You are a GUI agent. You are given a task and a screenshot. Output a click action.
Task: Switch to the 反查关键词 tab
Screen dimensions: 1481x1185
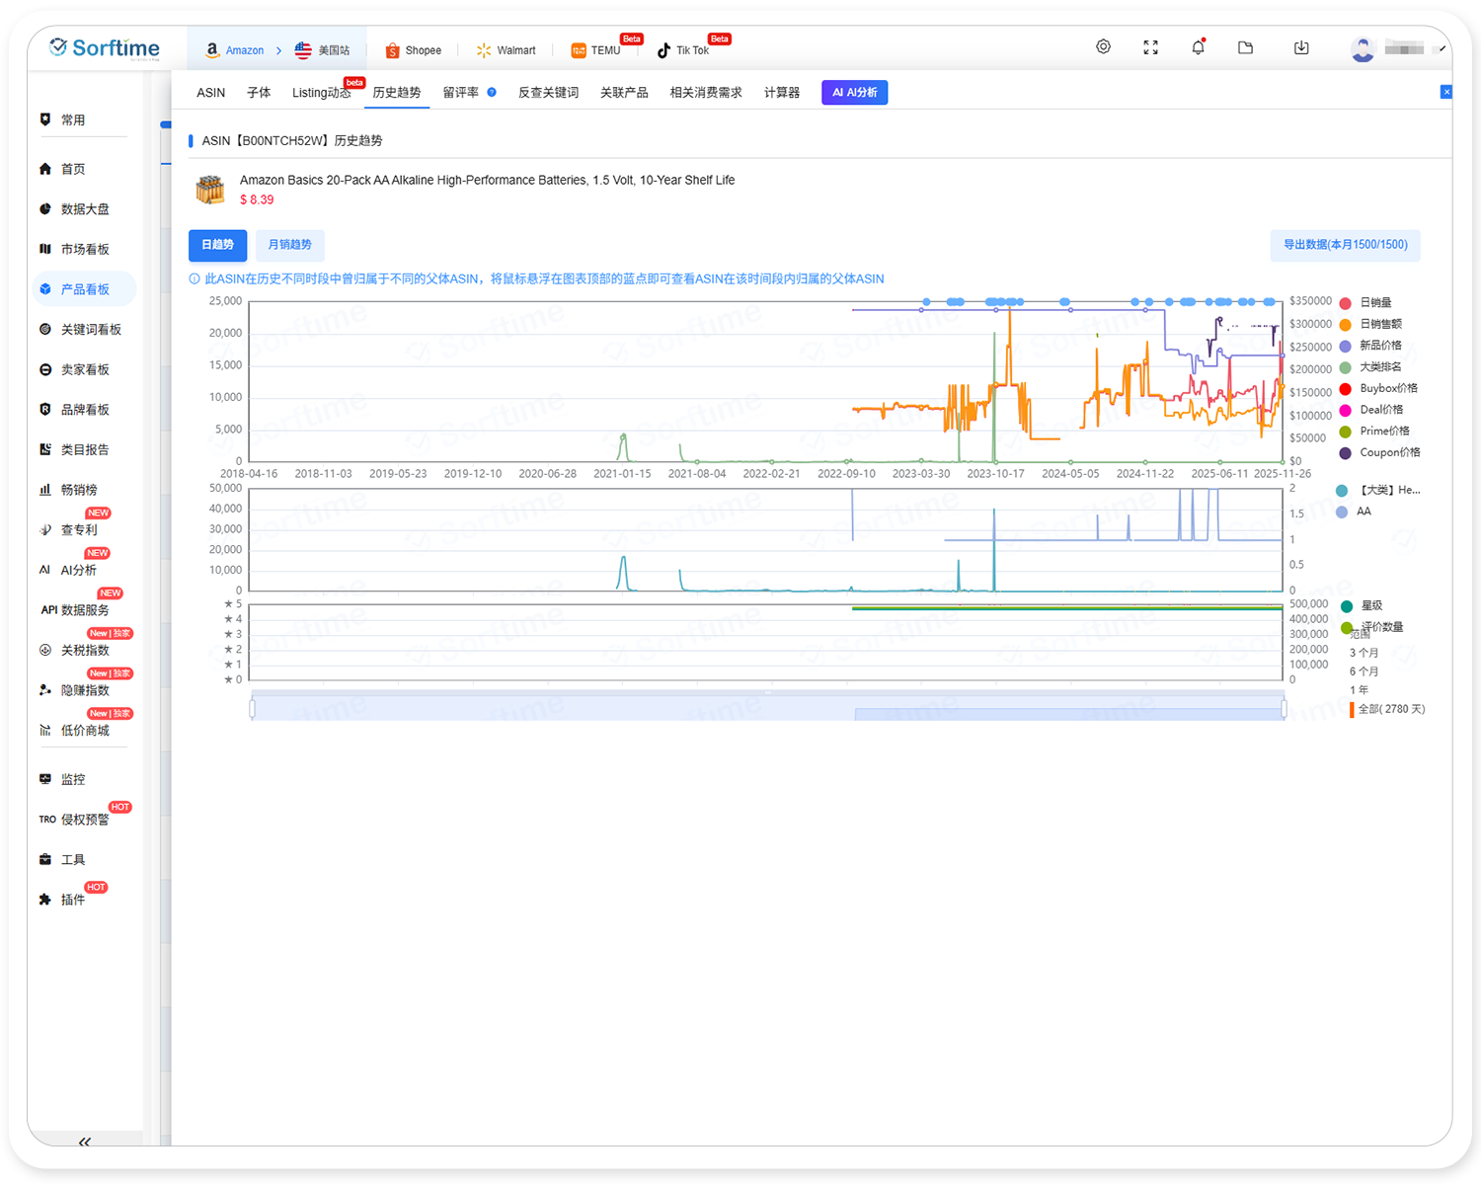[x=548, y=93]
